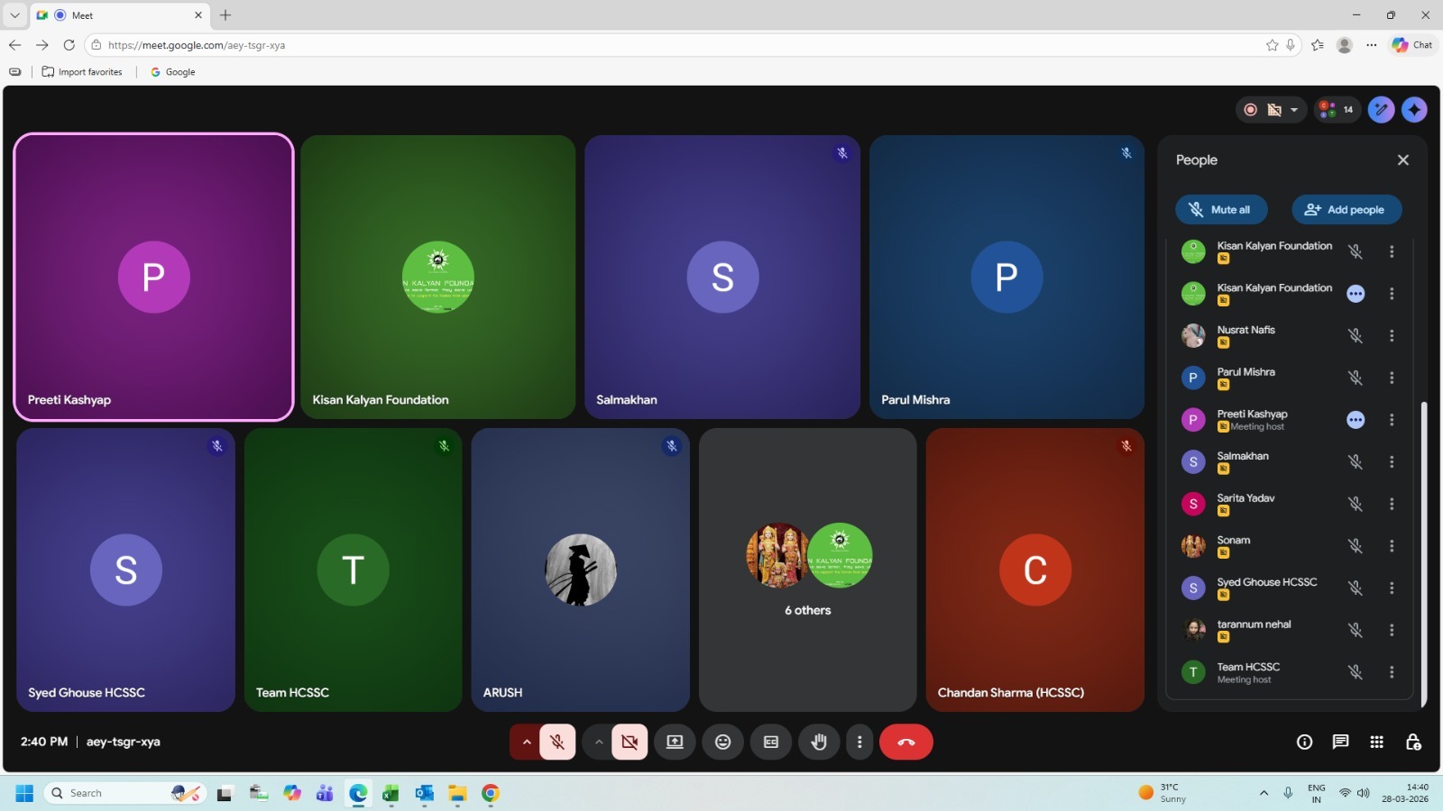Screen dimensions: 1443x811
Task: Open Copilot Chat in the browser
Action: pyautogui.click(x=1412, y=45)
